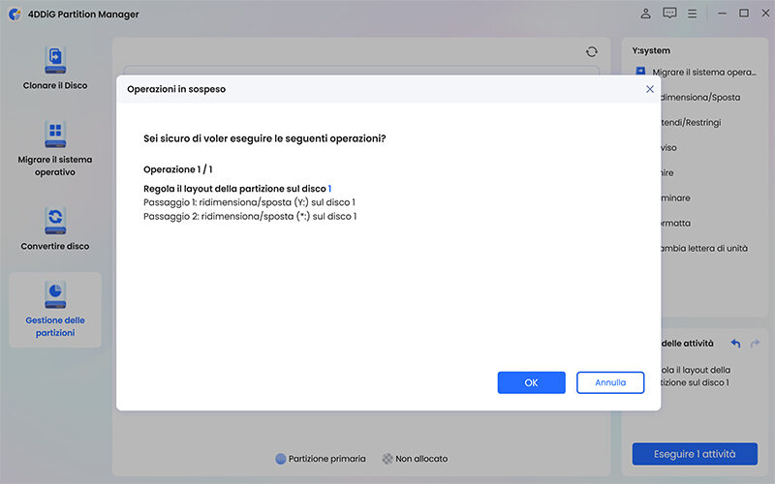The width and height of the screenshot is (775, 484).
Task: Click the refresh icon above disk list
Action: (x=592, y=51)
